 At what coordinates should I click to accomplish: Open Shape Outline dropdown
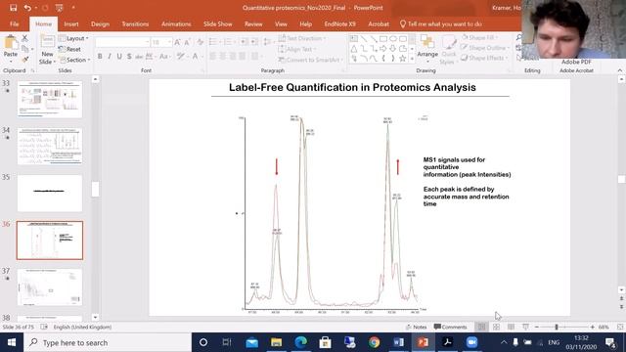pos(485,48)
